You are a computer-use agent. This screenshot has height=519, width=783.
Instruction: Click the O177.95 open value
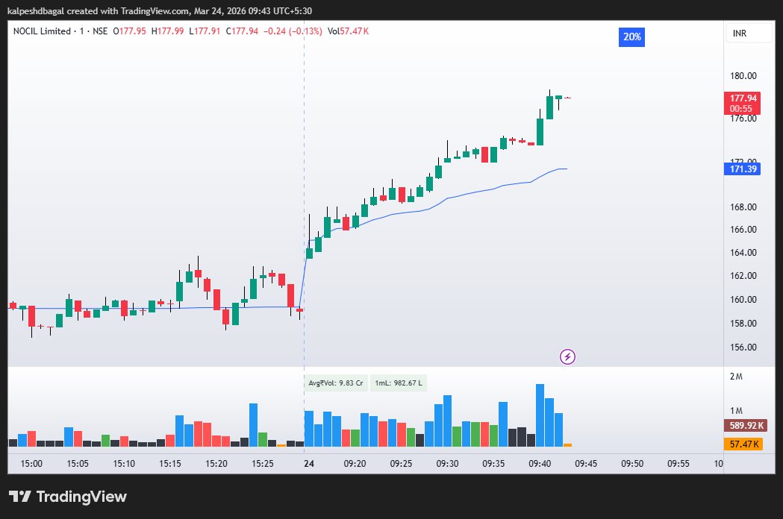click(129, 31)
